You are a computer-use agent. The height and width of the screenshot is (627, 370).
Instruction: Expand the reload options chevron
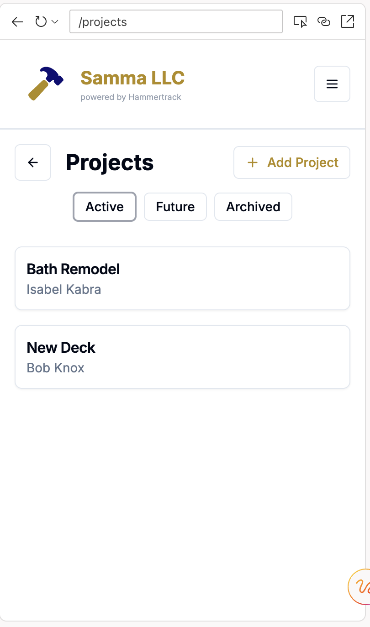tap(55, 22)
